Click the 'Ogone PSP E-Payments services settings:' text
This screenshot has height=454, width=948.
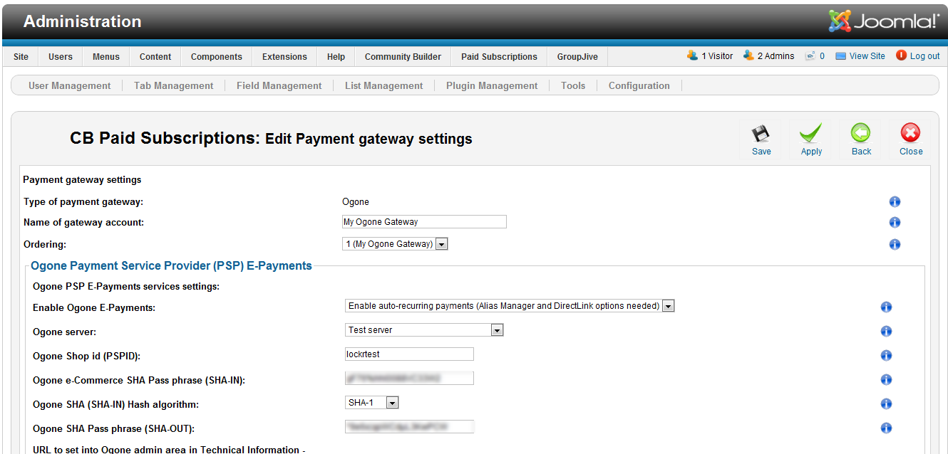[x=126, y=287]
